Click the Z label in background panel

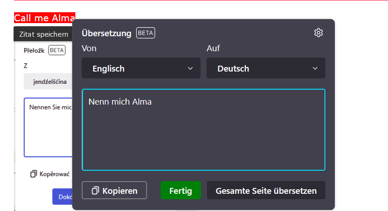(x=26, y=66)
